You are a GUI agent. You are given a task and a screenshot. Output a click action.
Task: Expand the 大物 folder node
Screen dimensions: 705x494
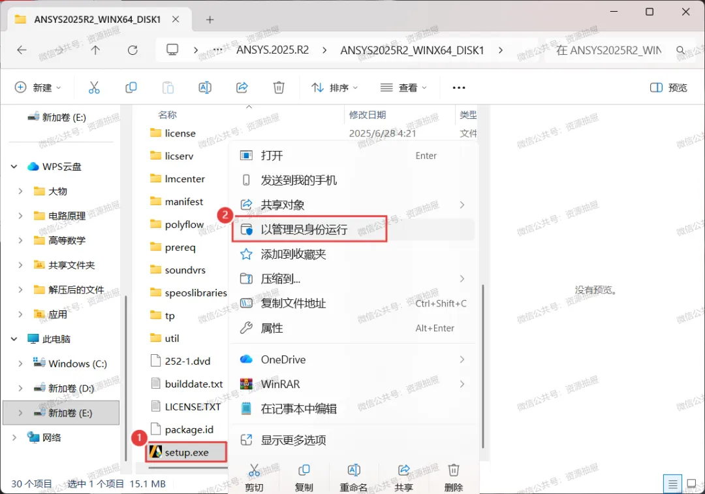(20, 191)
